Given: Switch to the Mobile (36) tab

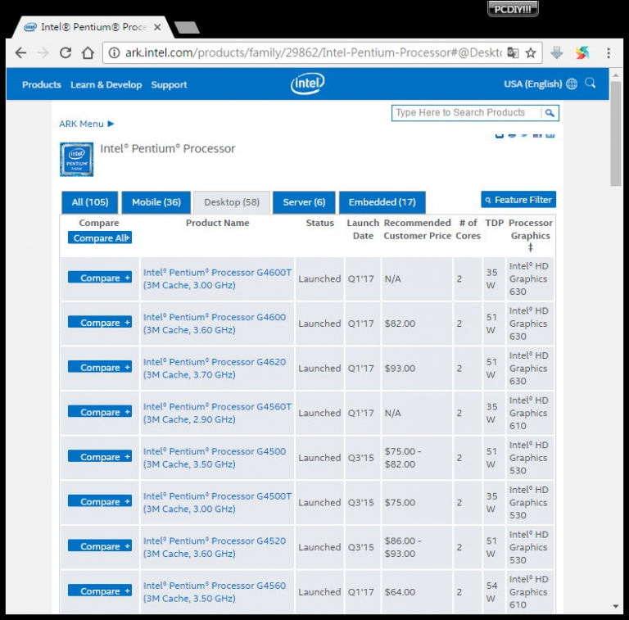Looking at the screenshot, I should click(x=156, y=202).
